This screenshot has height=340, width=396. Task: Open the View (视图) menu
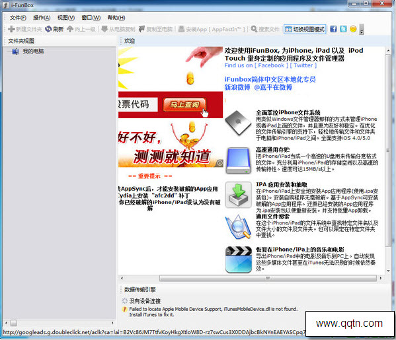tap(66, 18)
